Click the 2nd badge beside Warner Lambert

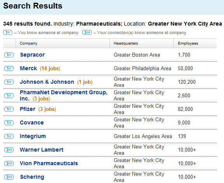point(9,150)
